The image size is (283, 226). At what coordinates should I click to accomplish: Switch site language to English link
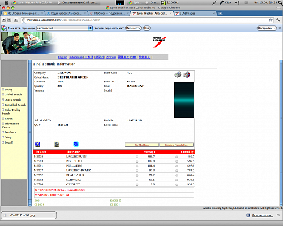pos(63,57)
